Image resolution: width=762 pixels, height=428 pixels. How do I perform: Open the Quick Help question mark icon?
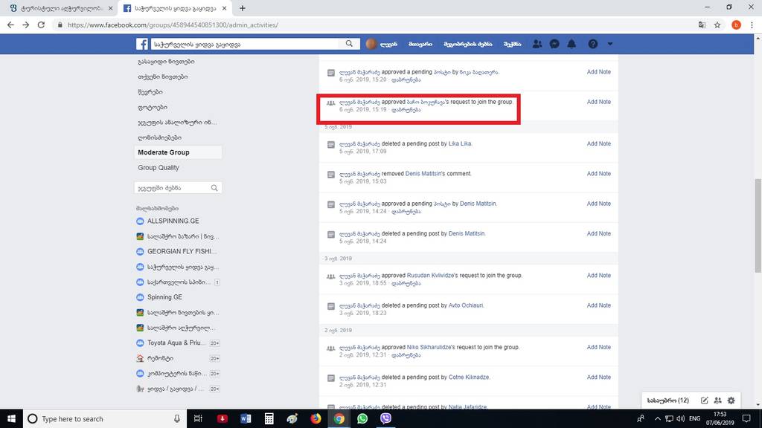point(593,44)
